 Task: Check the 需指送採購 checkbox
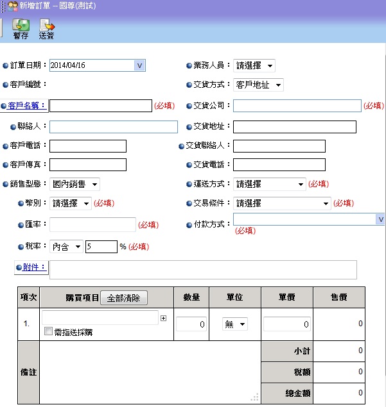pos(48,332)
